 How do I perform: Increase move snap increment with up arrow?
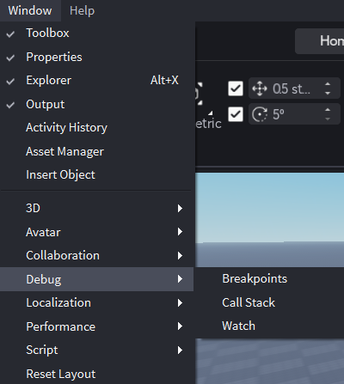pos(328,84)
